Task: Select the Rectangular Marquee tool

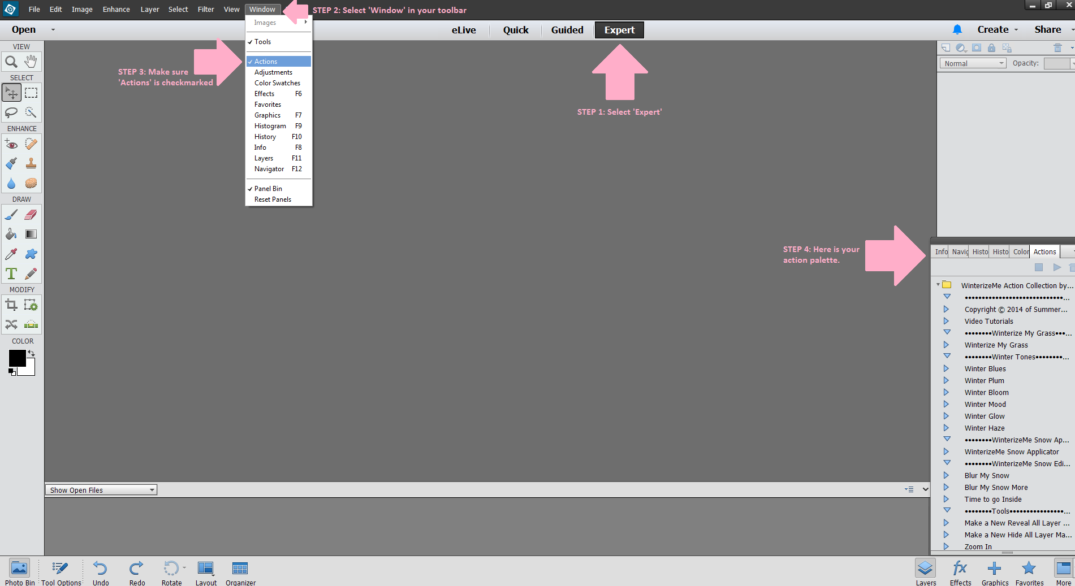Action: click(31, 93)
